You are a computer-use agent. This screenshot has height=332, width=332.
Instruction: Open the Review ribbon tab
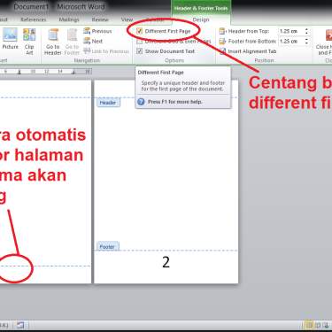click(100, 19)
